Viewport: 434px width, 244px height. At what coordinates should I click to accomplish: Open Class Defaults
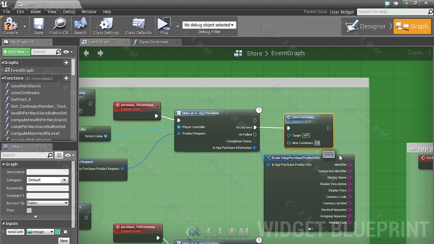pyautogui.click(x=138, y=26)
